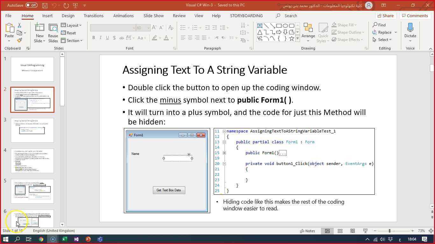The image size is (435, 244).
Task: Choose the Rectangle shape
Action: pos(279,26)
